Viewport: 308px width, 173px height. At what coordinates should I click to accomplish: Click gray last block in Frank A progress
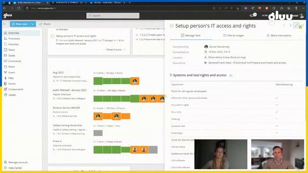click(x=153, y=149)
